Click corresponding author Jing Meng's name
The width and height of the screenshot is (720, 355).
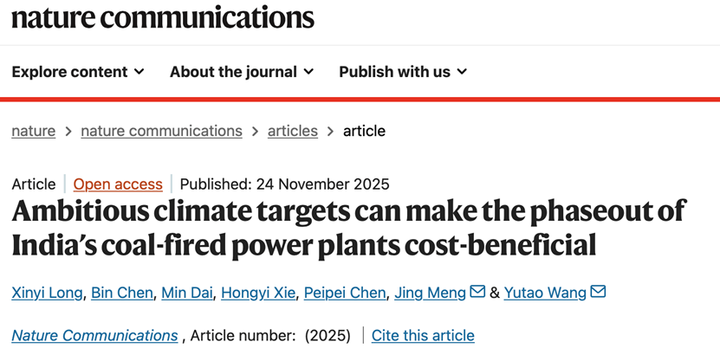430,293
